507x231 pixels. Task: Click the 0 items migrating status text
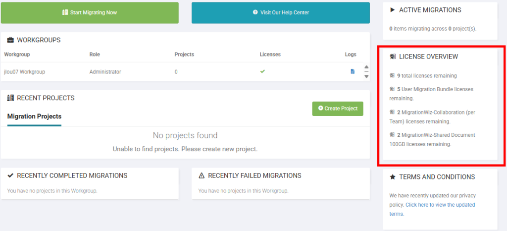click(x=433, y=28)
